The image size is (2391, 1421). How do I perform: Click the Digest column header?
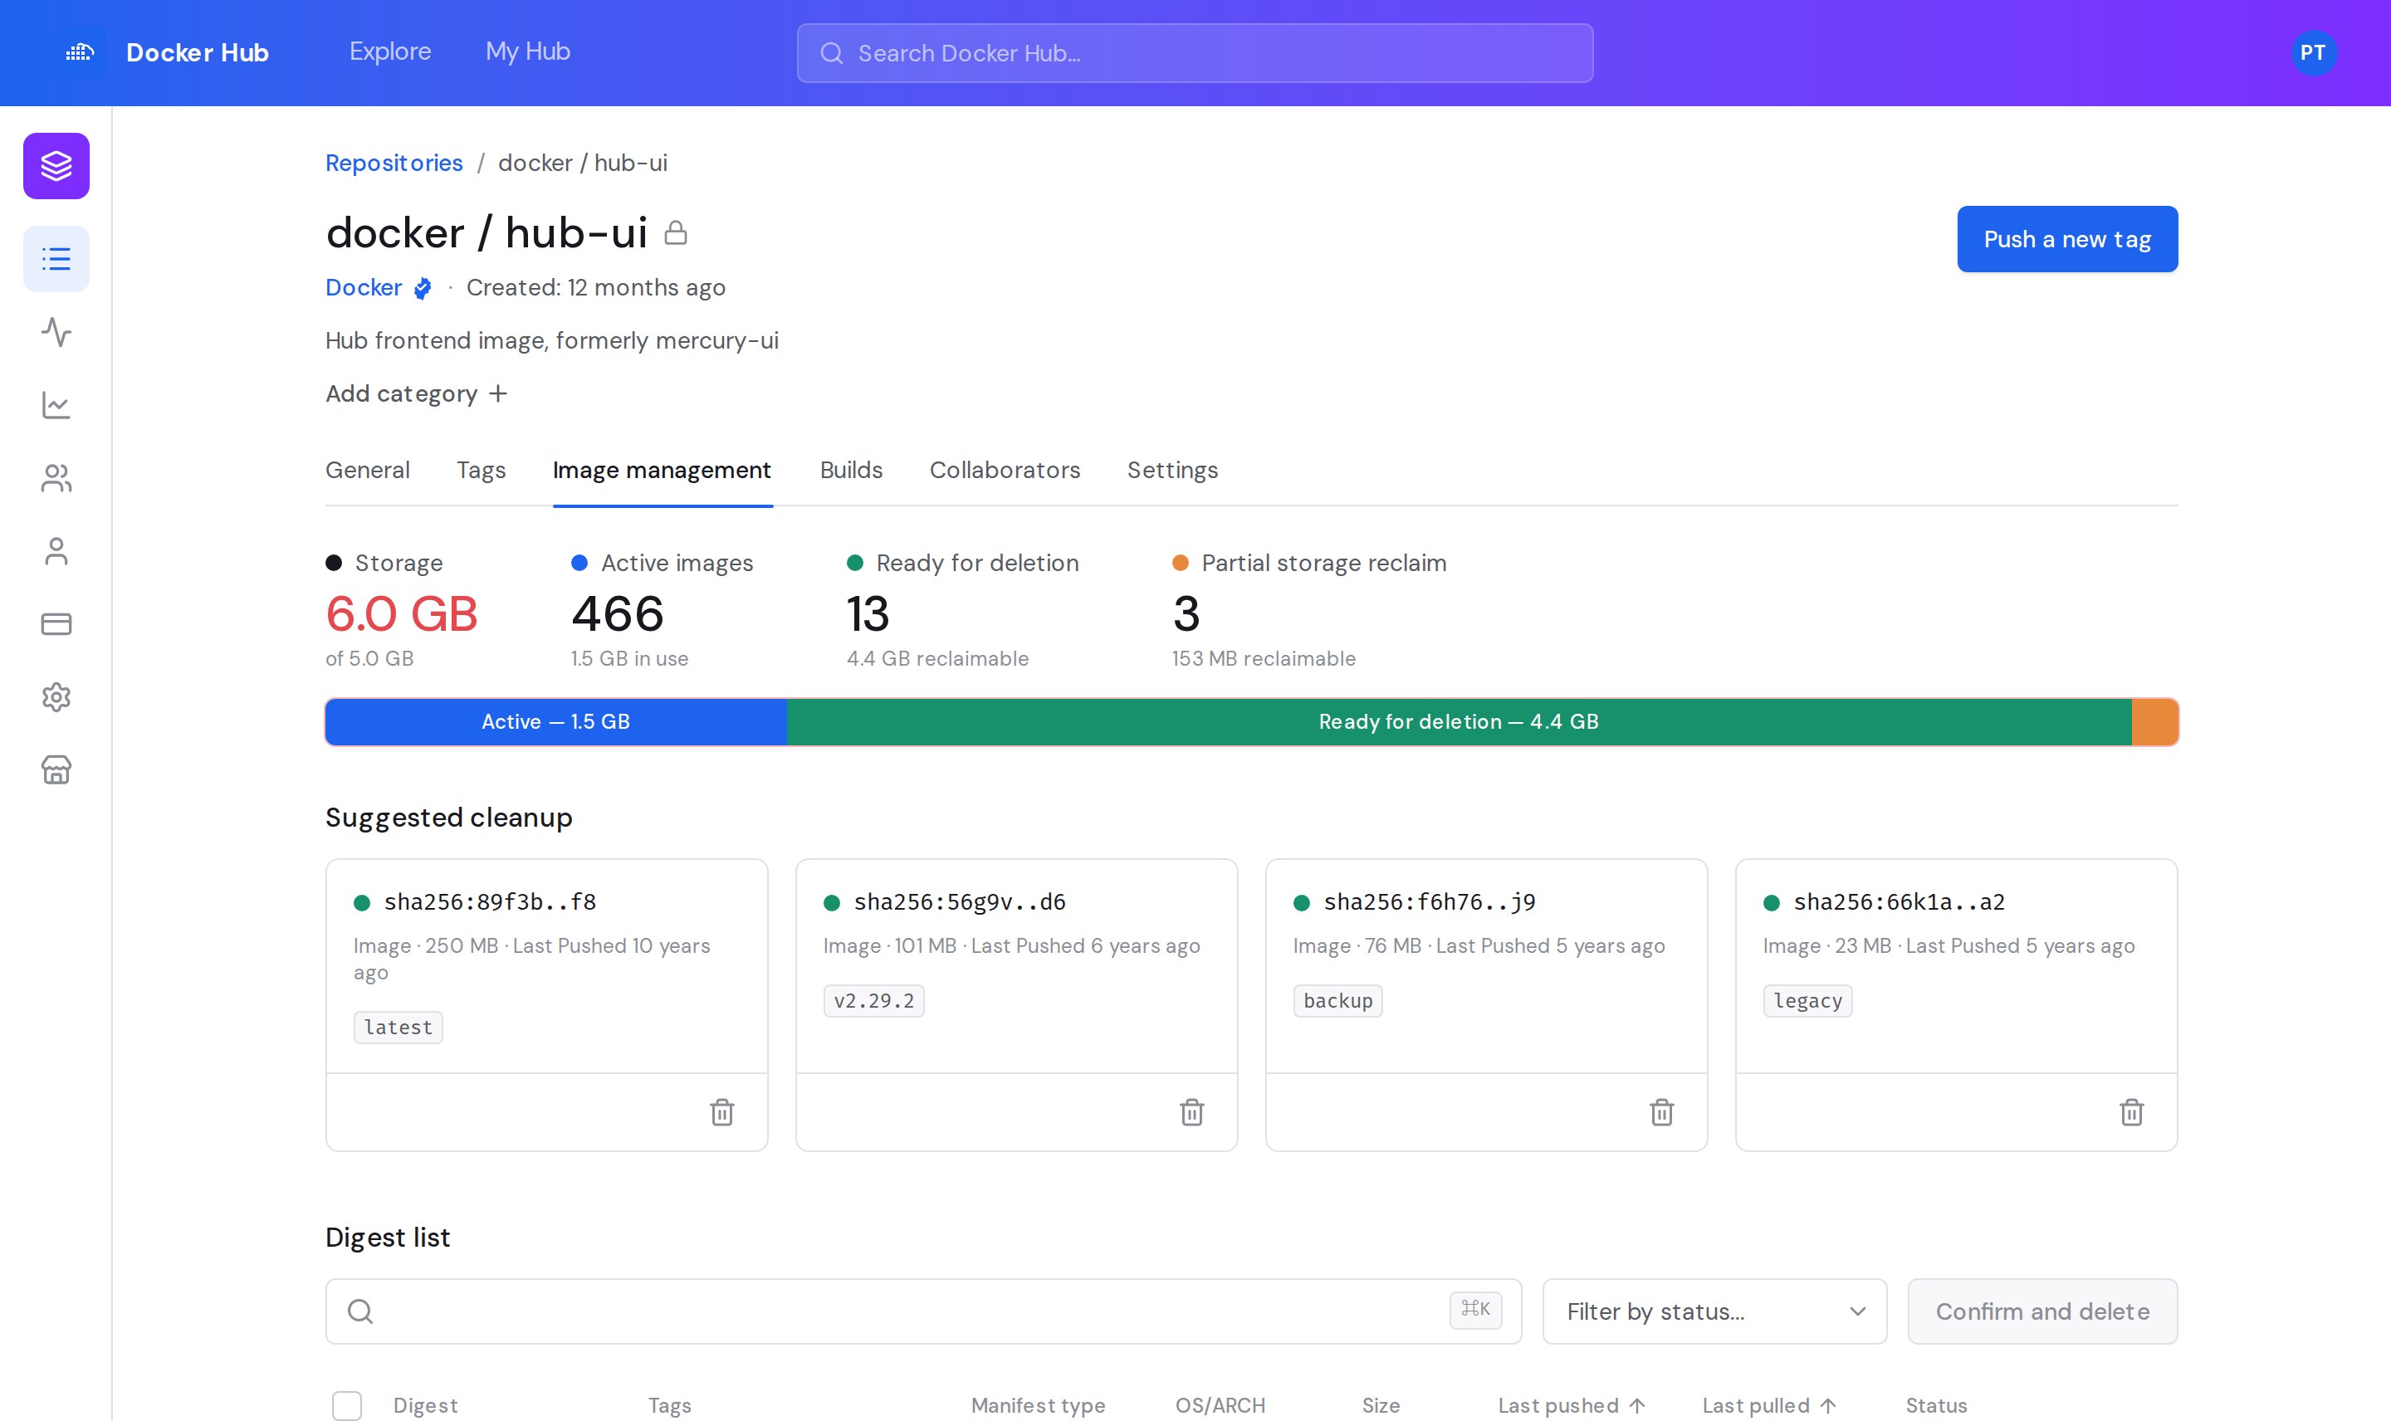425,1404
